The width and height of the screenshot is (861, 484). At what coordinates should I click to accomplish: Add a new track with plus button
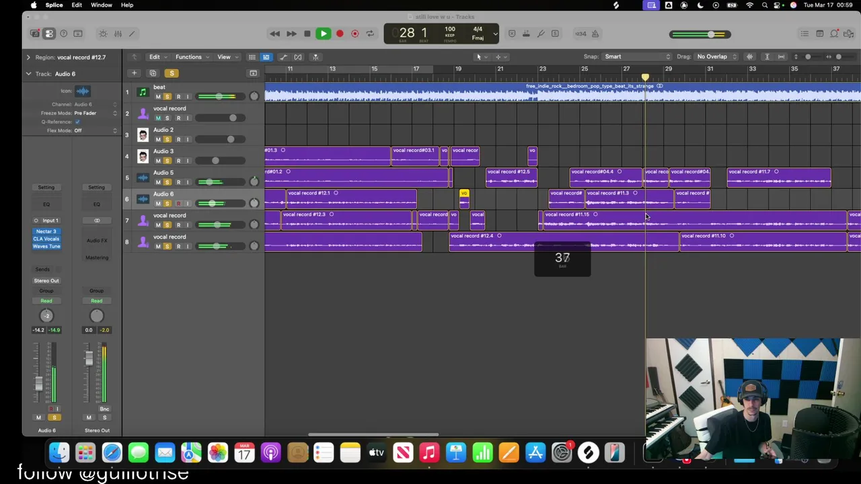[x=134, y=73]
